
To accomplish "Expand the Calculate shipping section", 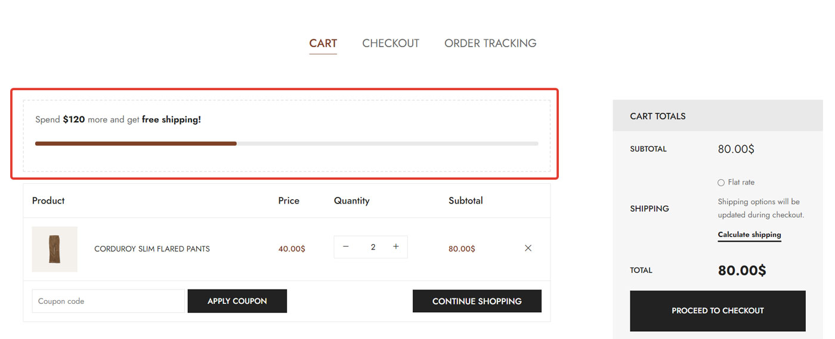I will 749,235.
